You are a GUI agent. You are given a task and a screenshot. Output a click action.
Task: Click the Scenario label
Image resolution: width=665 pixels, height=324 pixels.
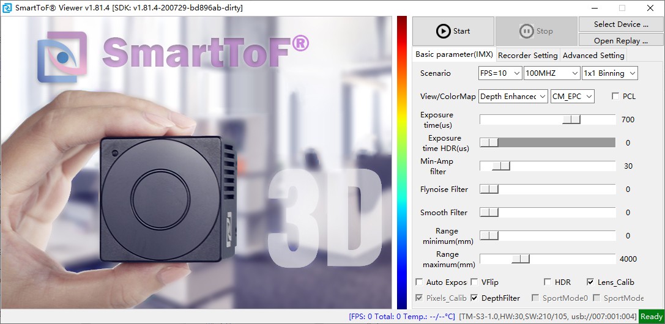coord(436,73)
